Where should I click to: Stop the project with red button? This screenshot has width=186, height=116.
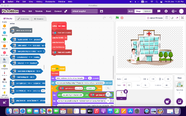point(122,18)
